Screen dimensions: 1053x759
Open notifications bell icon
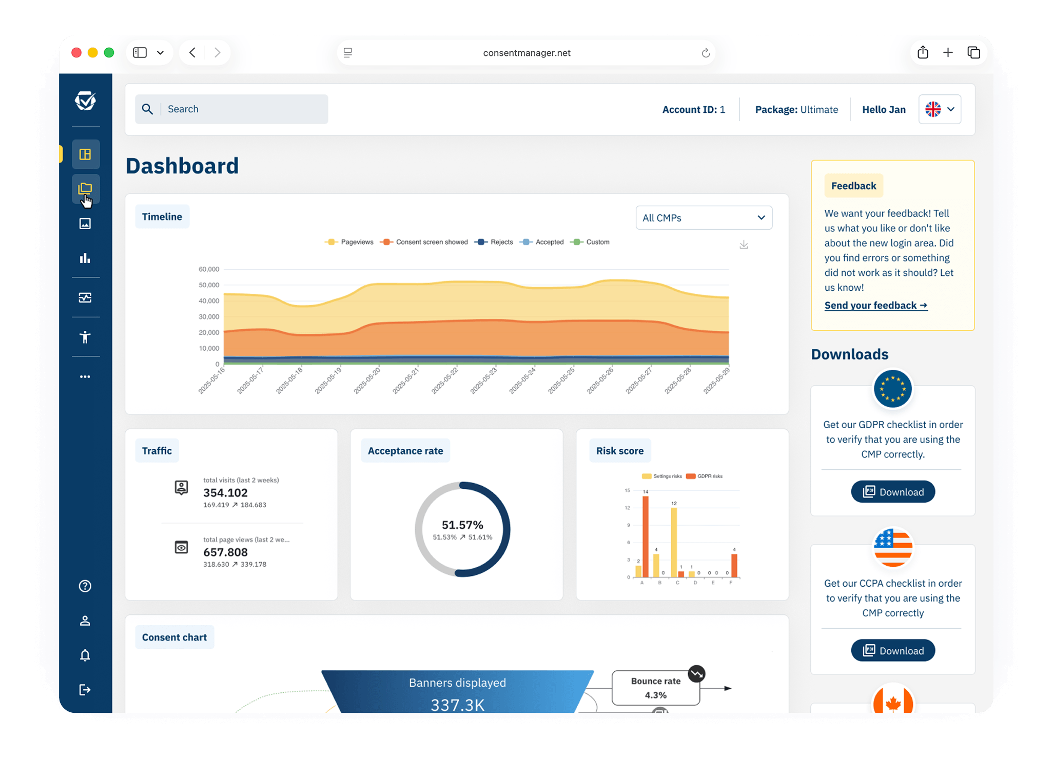click(85, 655)
